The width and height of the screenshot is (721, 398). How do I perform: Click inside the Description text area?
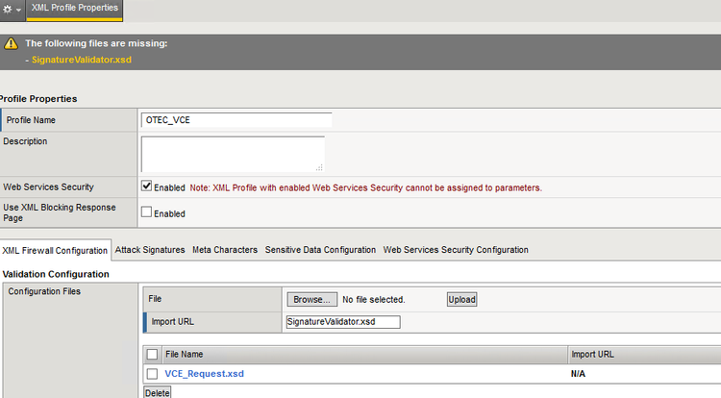pyautogui.click(x=232, y=154)
